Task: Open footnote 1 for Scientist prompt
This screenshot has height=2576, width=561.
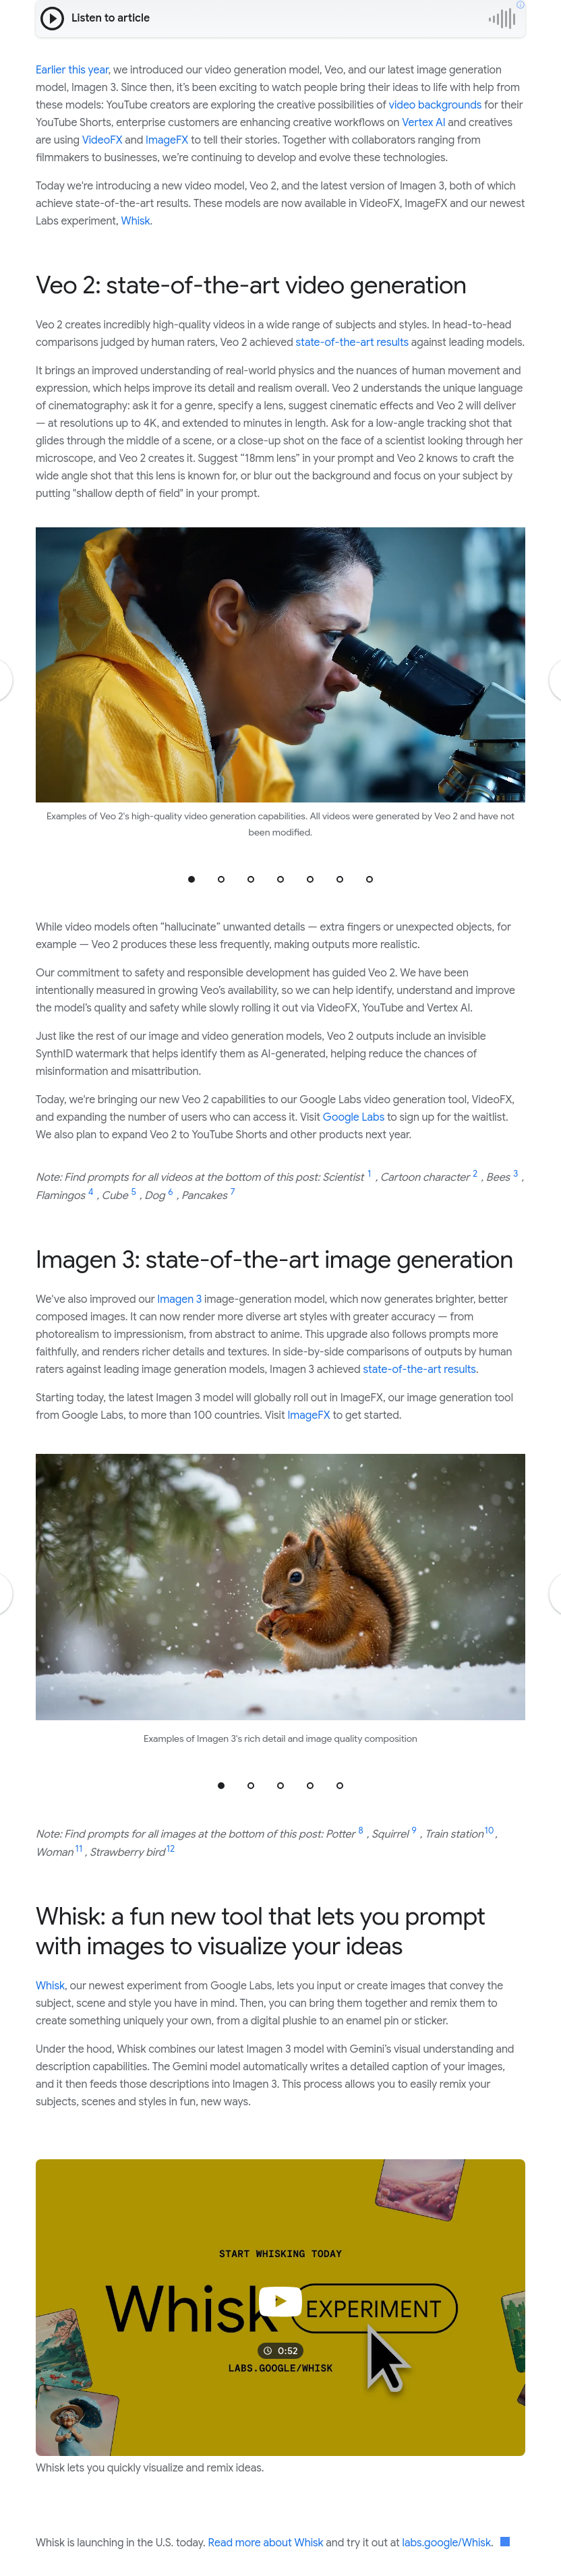Action: (369, 1174)
